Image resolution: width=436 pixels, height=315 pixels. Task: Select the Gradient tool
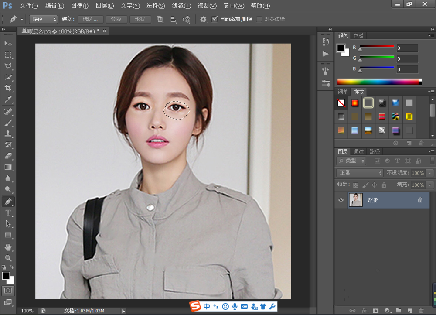pos(8,167)
